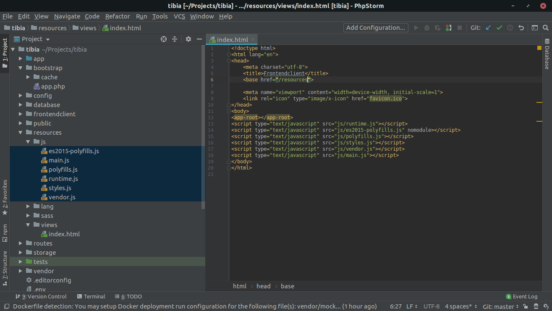
Task: Click Add Configuration button
Action: [x=375, y=28]
